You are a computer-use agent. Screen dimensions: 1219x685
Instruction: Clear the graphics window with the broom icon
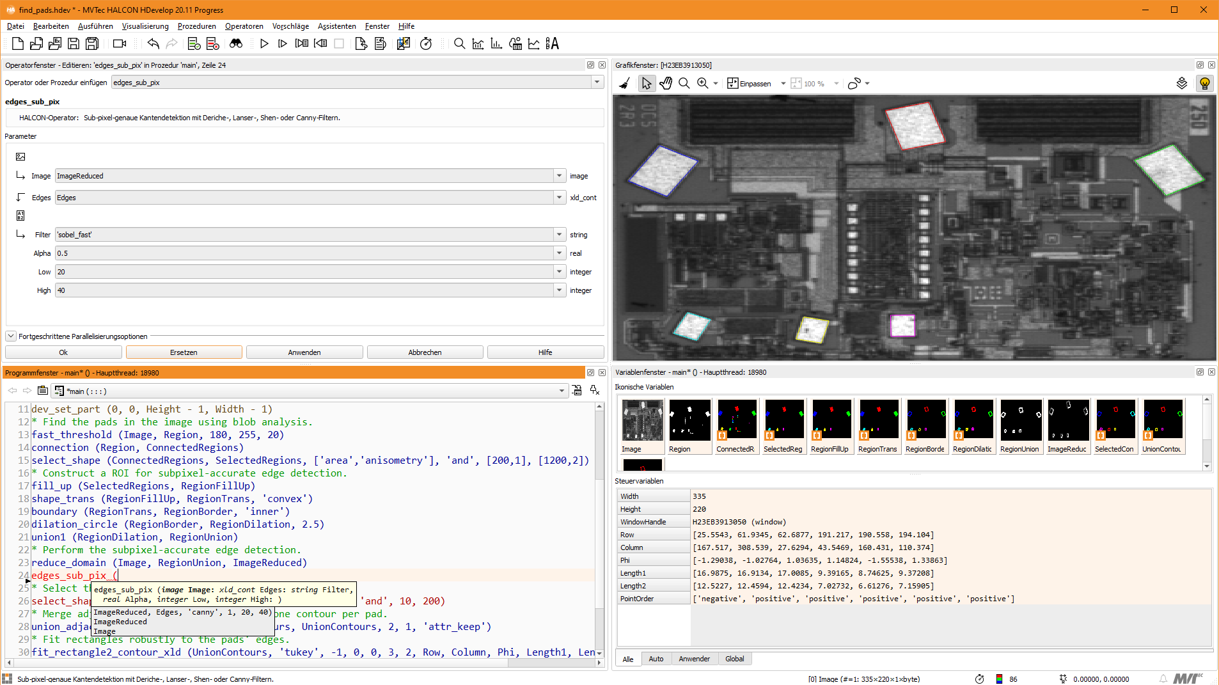[x=625, y=83]
